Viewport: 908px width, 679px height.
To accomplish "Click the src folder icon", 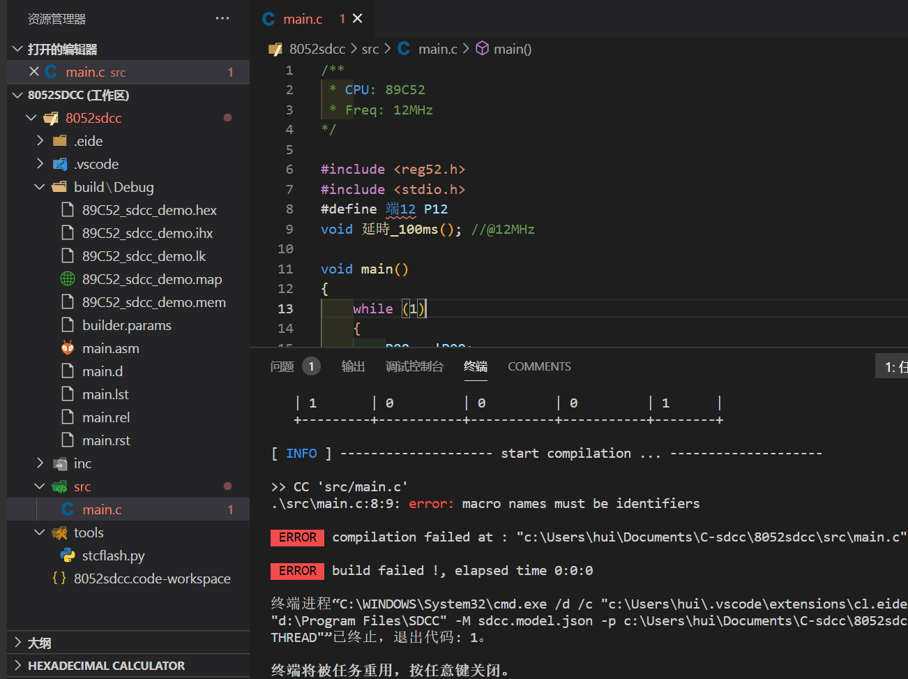I will tap(59, 486).
